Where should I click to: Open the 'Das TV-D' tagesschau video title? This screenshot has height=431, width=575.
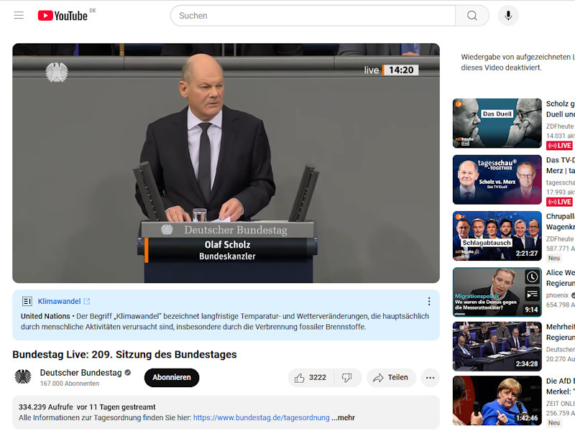(x=561, y=165)
